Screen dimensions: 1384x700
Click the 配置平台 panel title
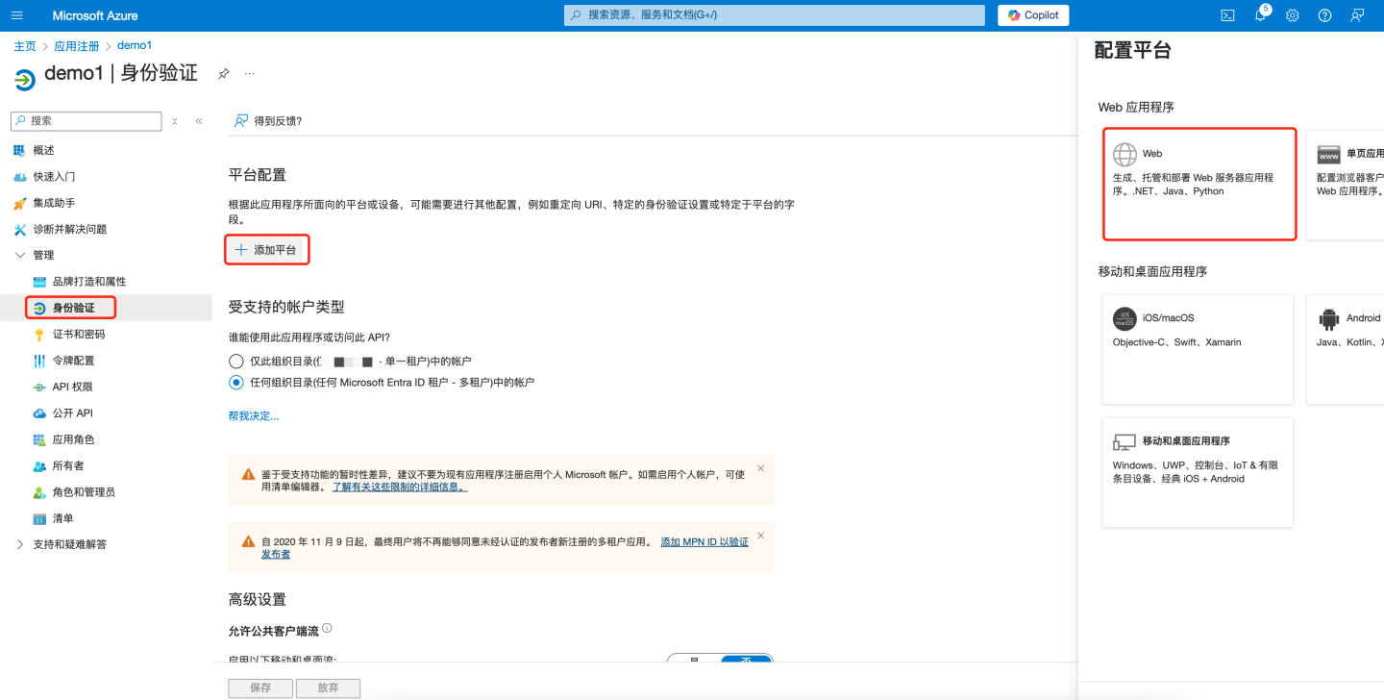coord(1133,51)
